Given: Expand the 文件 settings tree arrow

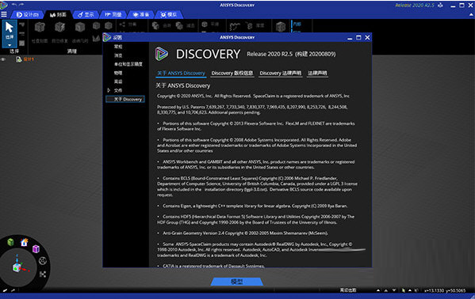Looking at the screenshot, I should [x=109, y=90].
